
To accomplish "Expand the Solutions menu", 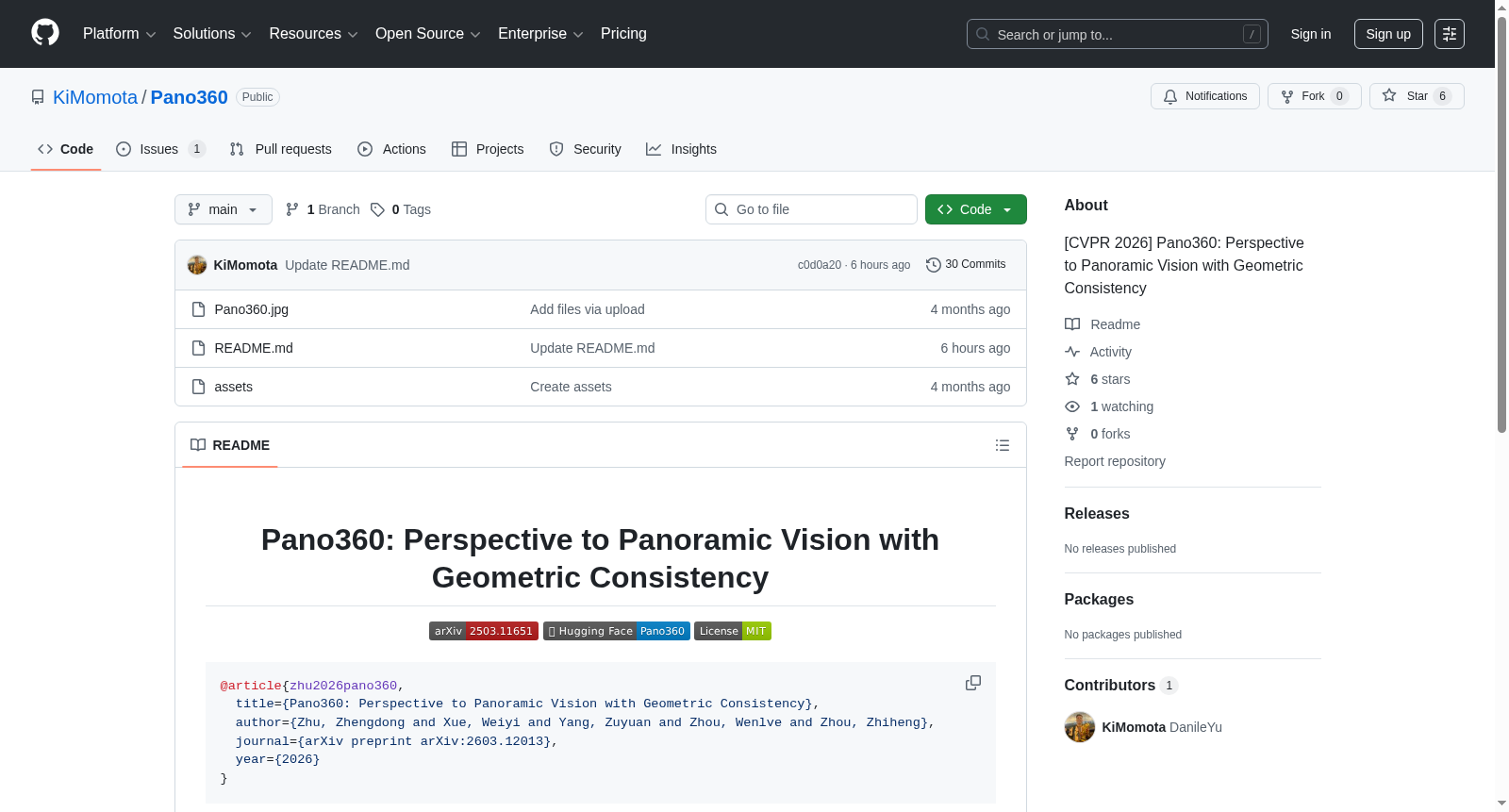I will pyautogui.click(x=212, y=34).
